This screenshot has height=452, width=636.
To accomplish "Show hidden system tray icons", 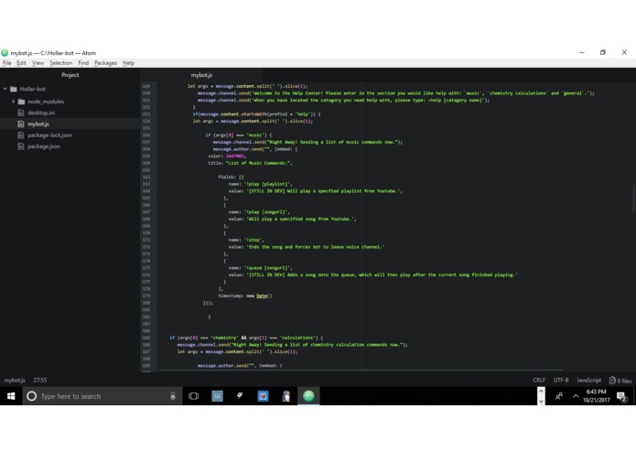I will (x=576, y=396).
